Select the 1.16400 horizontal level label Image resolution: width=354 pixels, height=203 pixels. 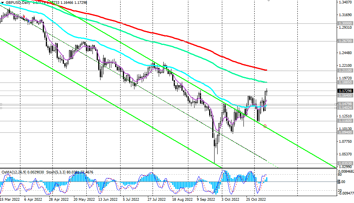tap(345, 95)
